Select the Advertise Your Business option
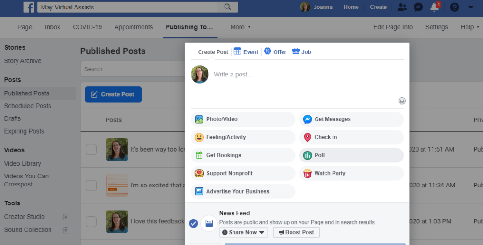The image size is (483, 245). tap(243, 191)
